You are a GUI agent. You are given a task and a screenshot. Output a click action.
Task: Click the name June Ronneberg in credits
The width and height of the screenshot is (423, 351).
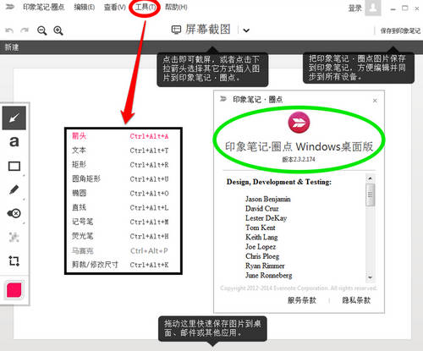pos(268,276)
